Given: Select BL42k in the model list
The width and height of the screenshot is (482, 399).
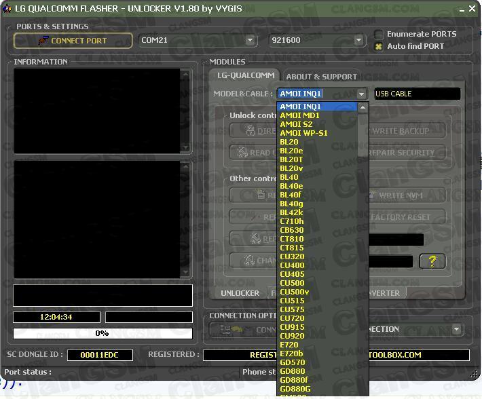Looking at the screenshot, I should (x=317, y=212).
